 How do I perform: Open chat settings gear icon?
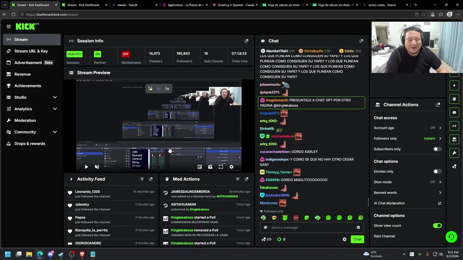click(344, 239)
